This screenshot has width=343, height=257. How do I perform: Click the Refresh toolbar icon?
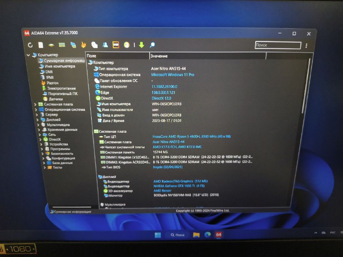(x=30, y=45)
